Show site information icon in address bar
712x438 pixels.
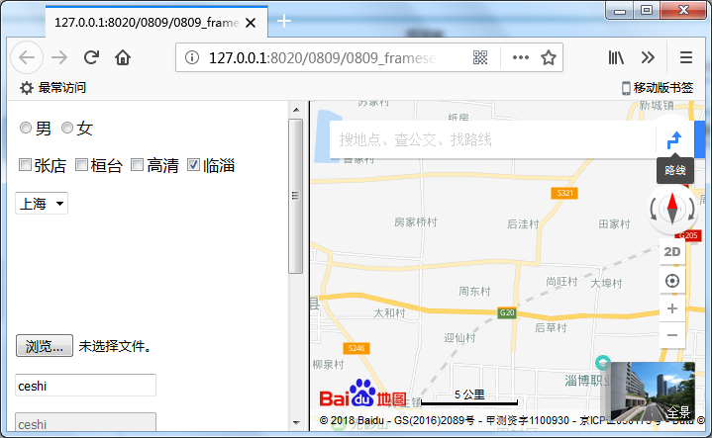(192, 57)
